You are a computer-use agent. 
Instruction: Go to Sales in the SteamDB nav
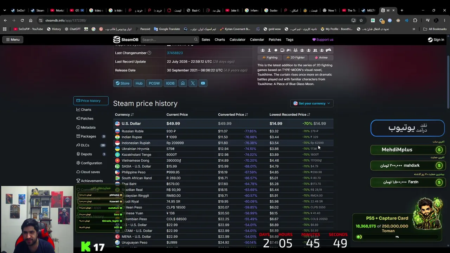click(x=206, y=40)
